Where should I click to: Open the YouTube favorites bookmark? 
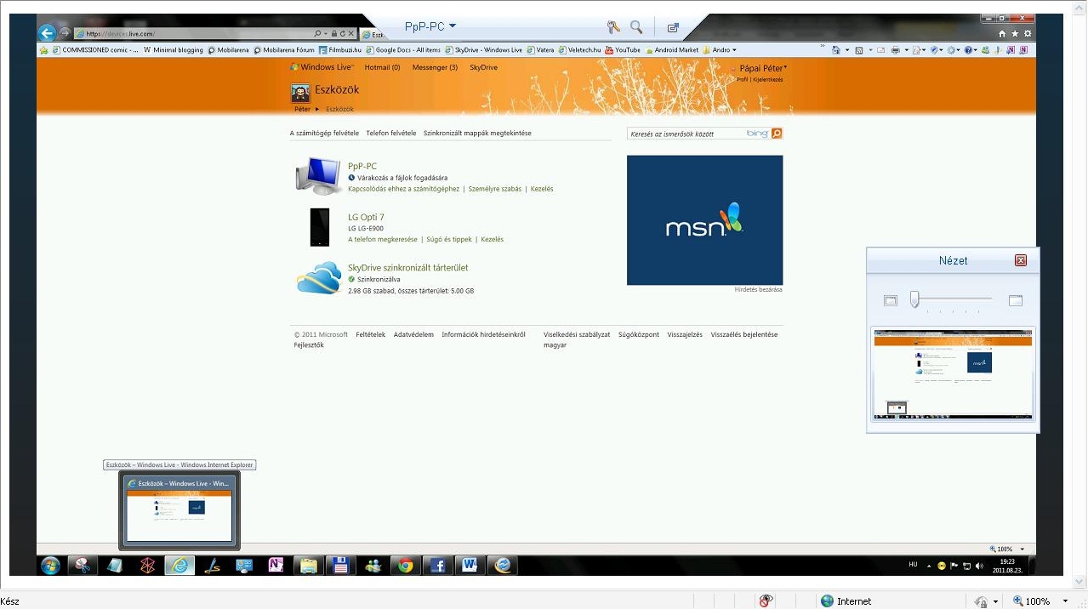click(623, 50)
